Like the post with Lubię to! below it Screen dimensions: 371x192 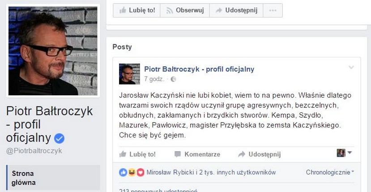[x=137, y=154]
